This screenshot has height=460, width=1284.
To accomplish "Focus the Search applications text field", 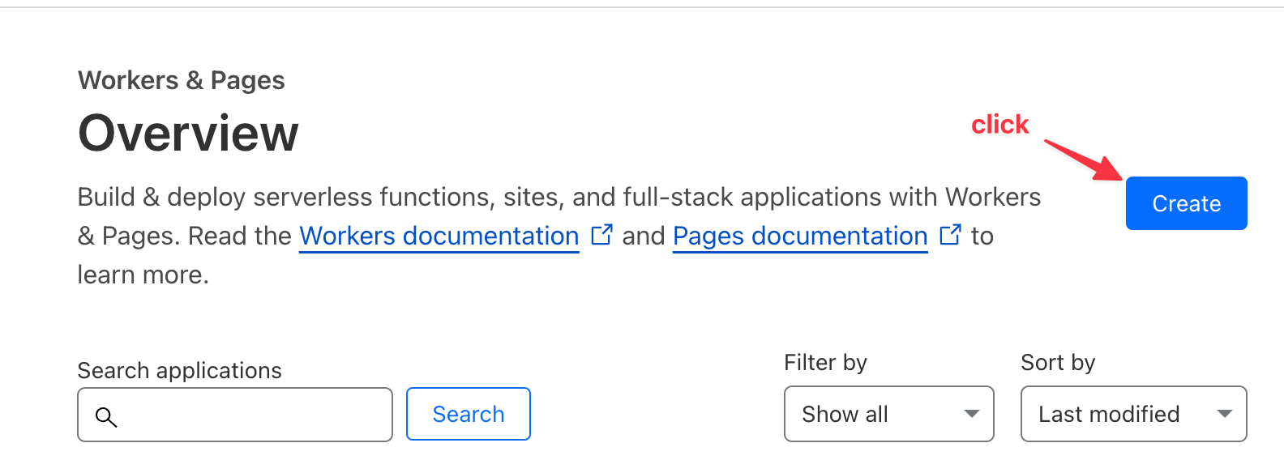I will 235,415.
